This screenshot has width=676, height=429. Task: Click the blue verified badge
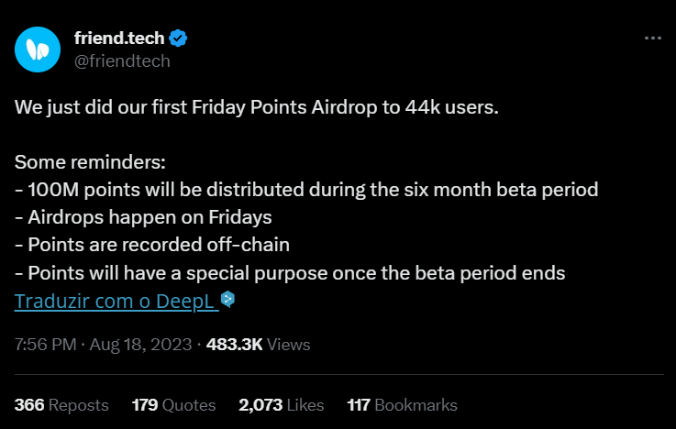tap(178, 38)
